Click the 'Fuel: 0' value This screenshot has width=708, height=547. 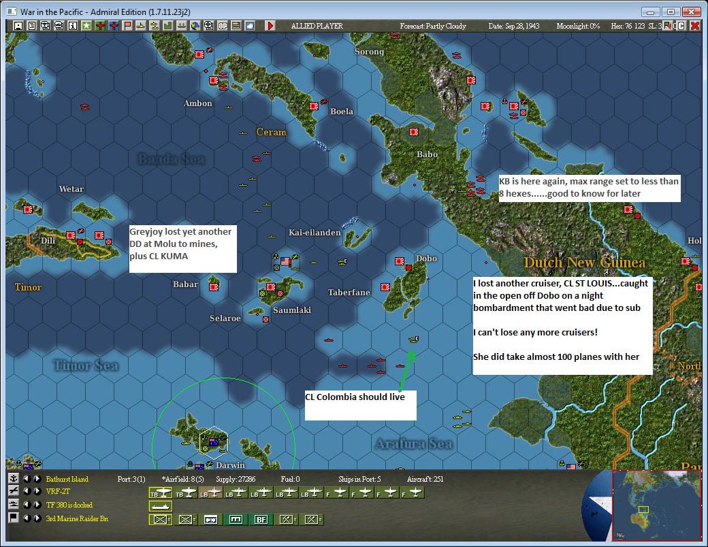(290, 479)
